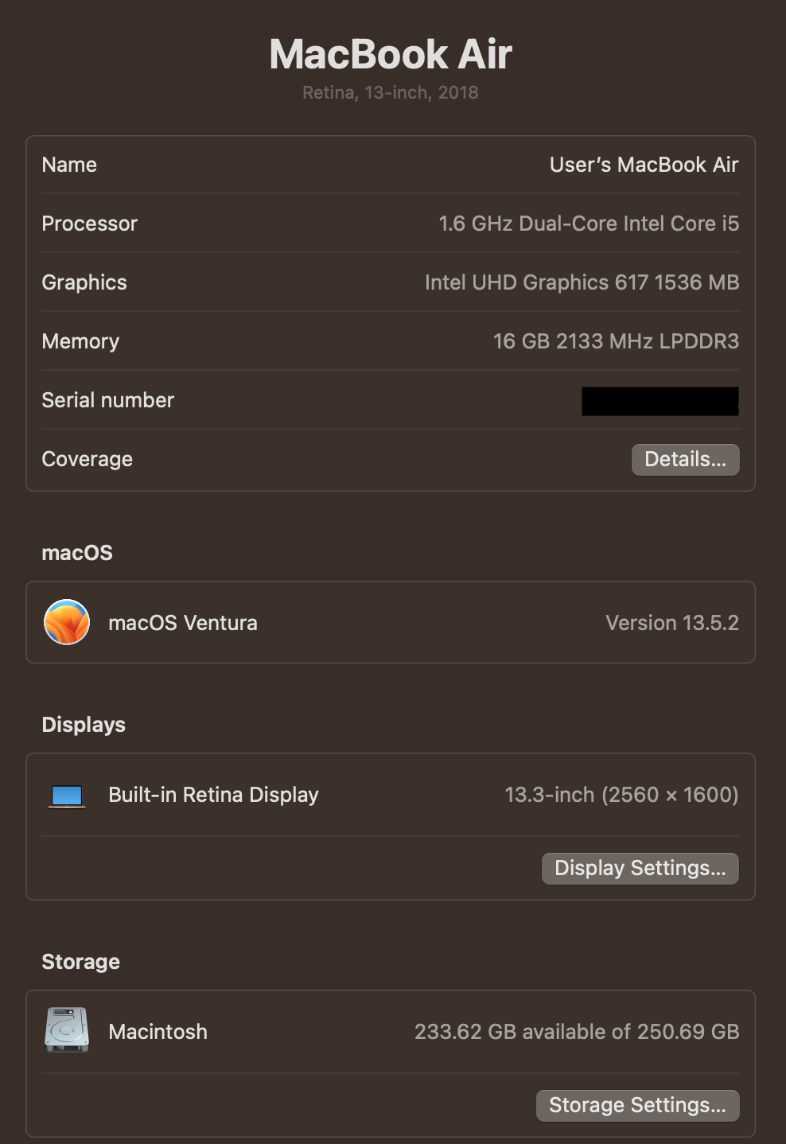Select the User's MacBook Air name field
This screenshot has height=1144, width=786.
(x=644, y=165)
